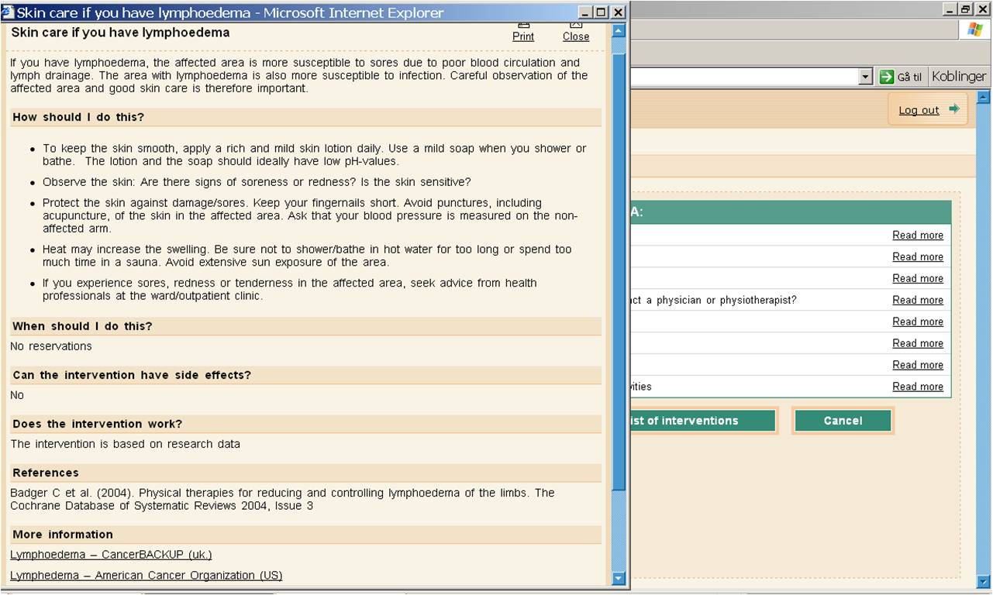The image size is (993, 595).
Task: Click the popup scrollbar up arrow
Action: pos(619,31)
